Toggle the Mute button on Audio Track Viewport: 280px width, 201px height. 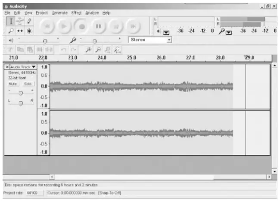pos(12,84)
